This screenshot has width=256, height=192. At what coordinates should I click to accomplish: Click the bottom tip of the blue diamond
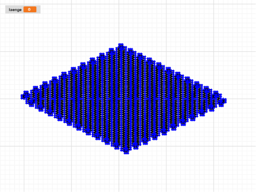126,152
